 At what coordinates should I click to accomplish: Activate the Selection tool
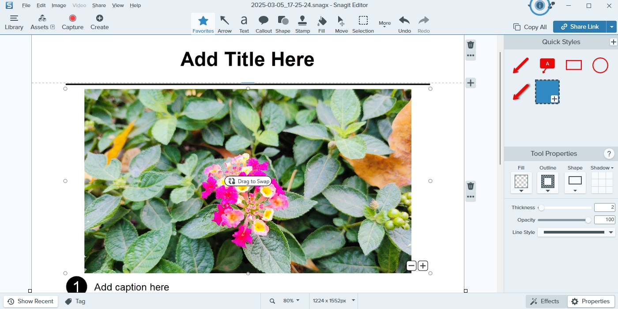tap(363, 24)
